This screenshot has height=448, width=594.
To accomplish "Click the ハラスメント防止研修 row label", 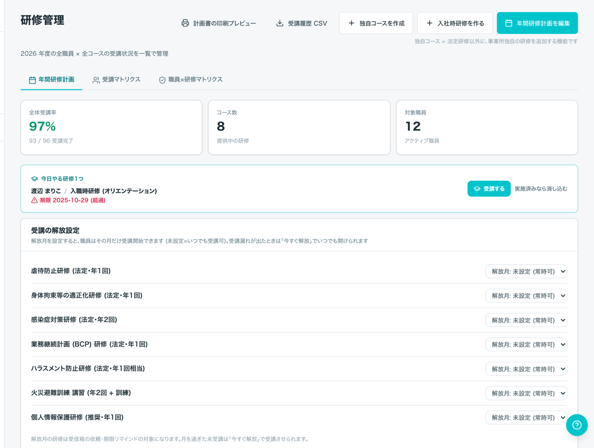I will (x=88, y=369).
